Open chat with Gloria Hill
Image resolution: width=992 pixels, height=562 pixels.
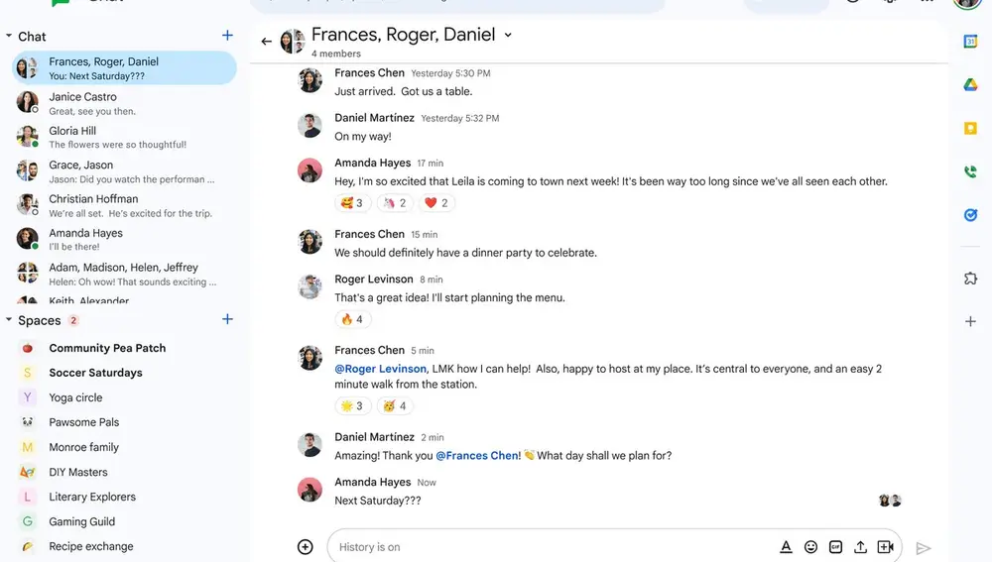pyautogui.click(x=124, y=137)
